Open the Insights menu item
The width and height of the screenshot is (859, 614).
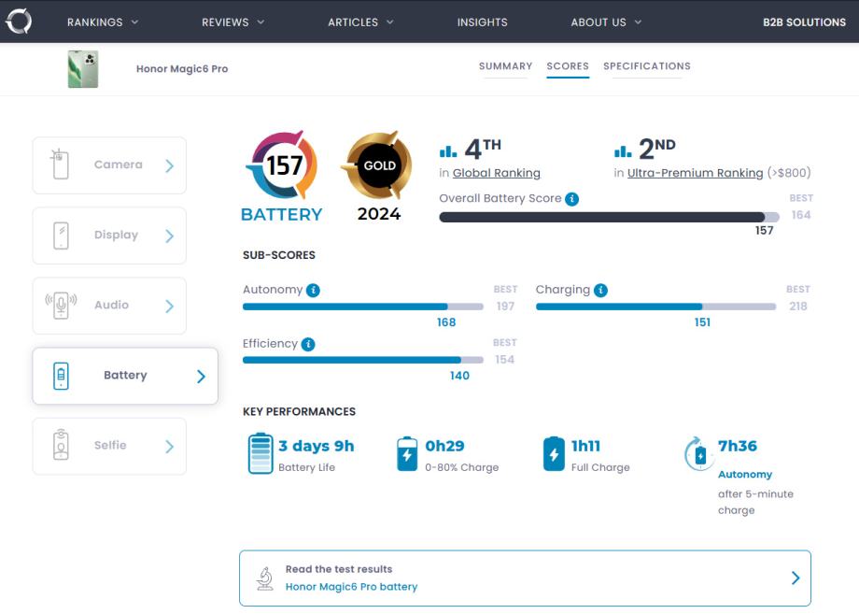482,21
